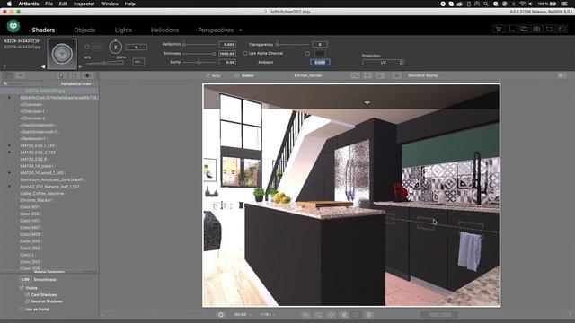Click the third view icon right of Kitchen_Render
Viewport: 575px width, 323px height.
380,75
